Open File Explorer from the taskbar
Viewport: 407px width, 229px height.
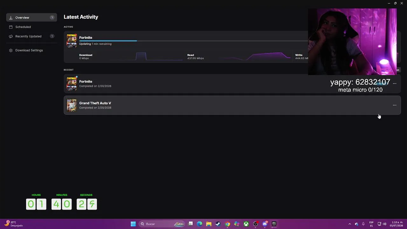[209, 224]
